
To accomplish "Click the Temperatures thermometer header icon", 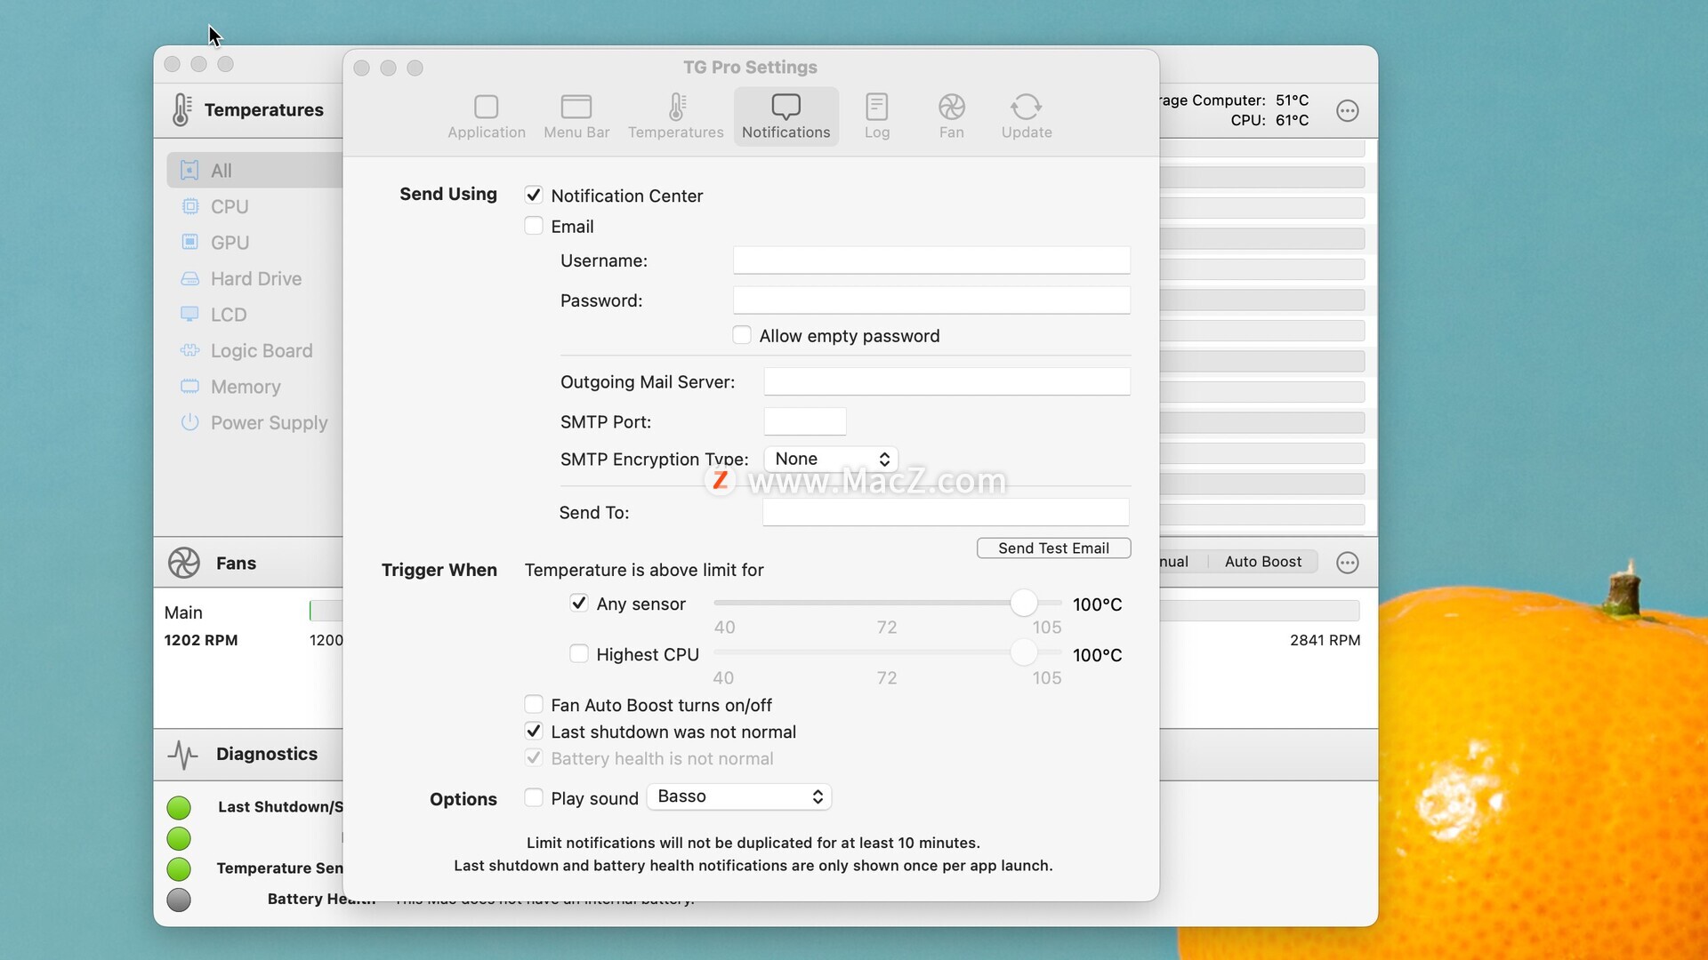I will pyautogui.click(x=181, y=109).
